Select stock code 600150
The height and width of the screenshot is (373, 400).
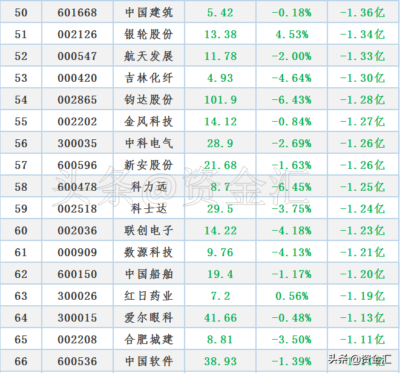coord(77,274)
